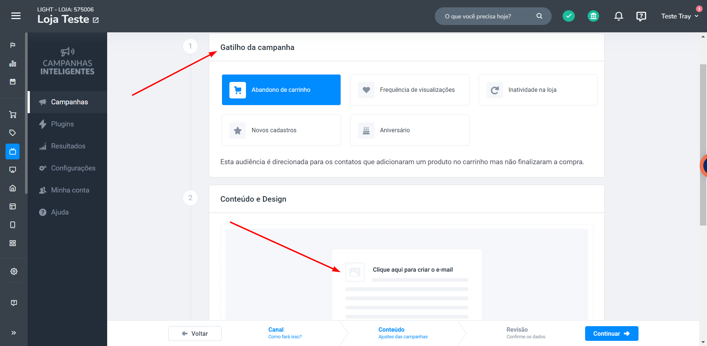Screen dimensions: 707x346
Task: Open the help chat question icon
Action: [641, 16]
